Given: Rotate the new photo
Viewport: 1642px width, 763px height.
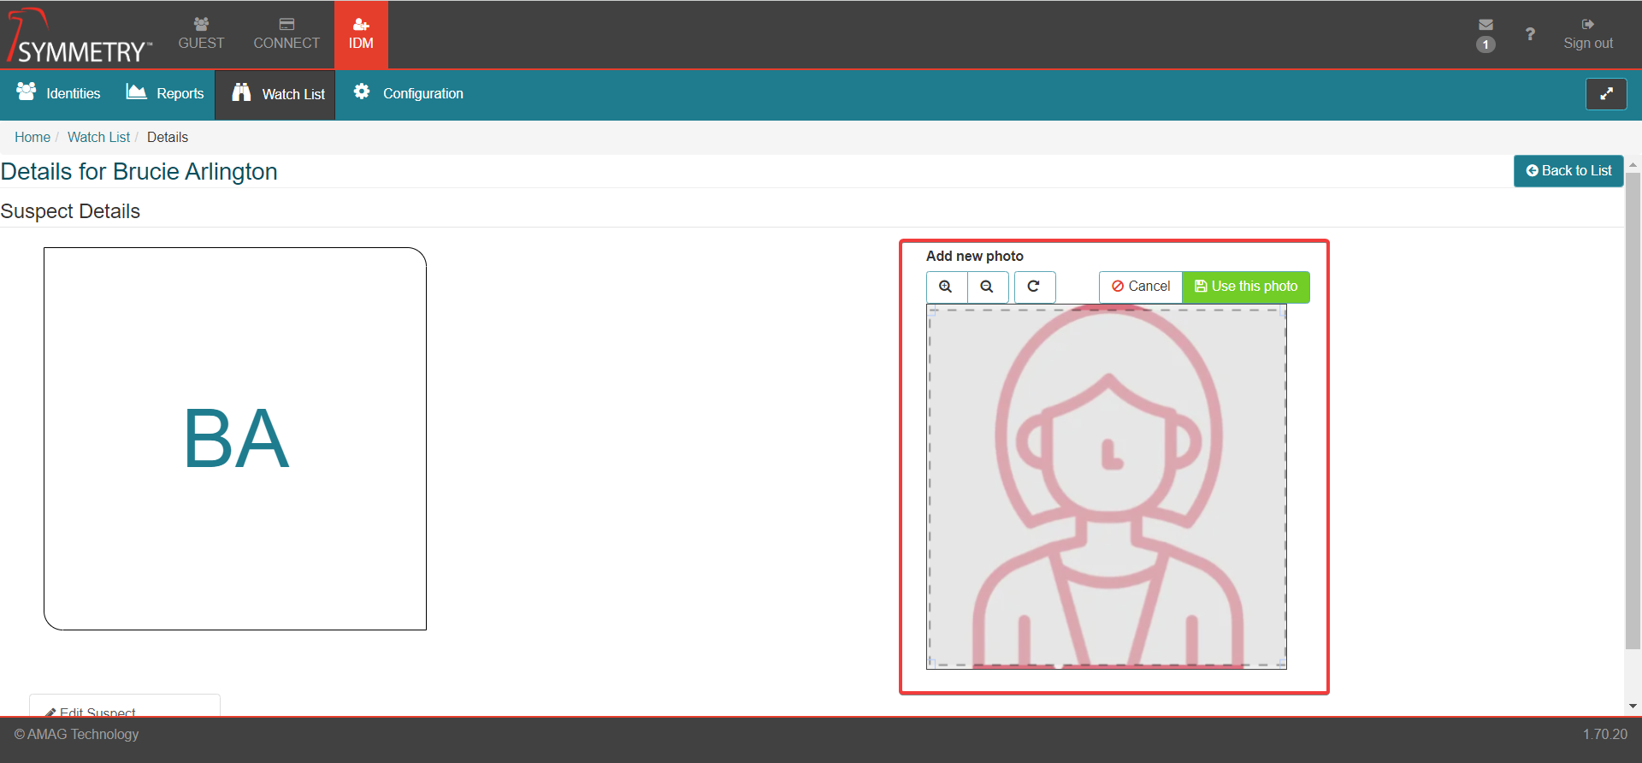Looking at the screenshot, I should (1034, 287).
